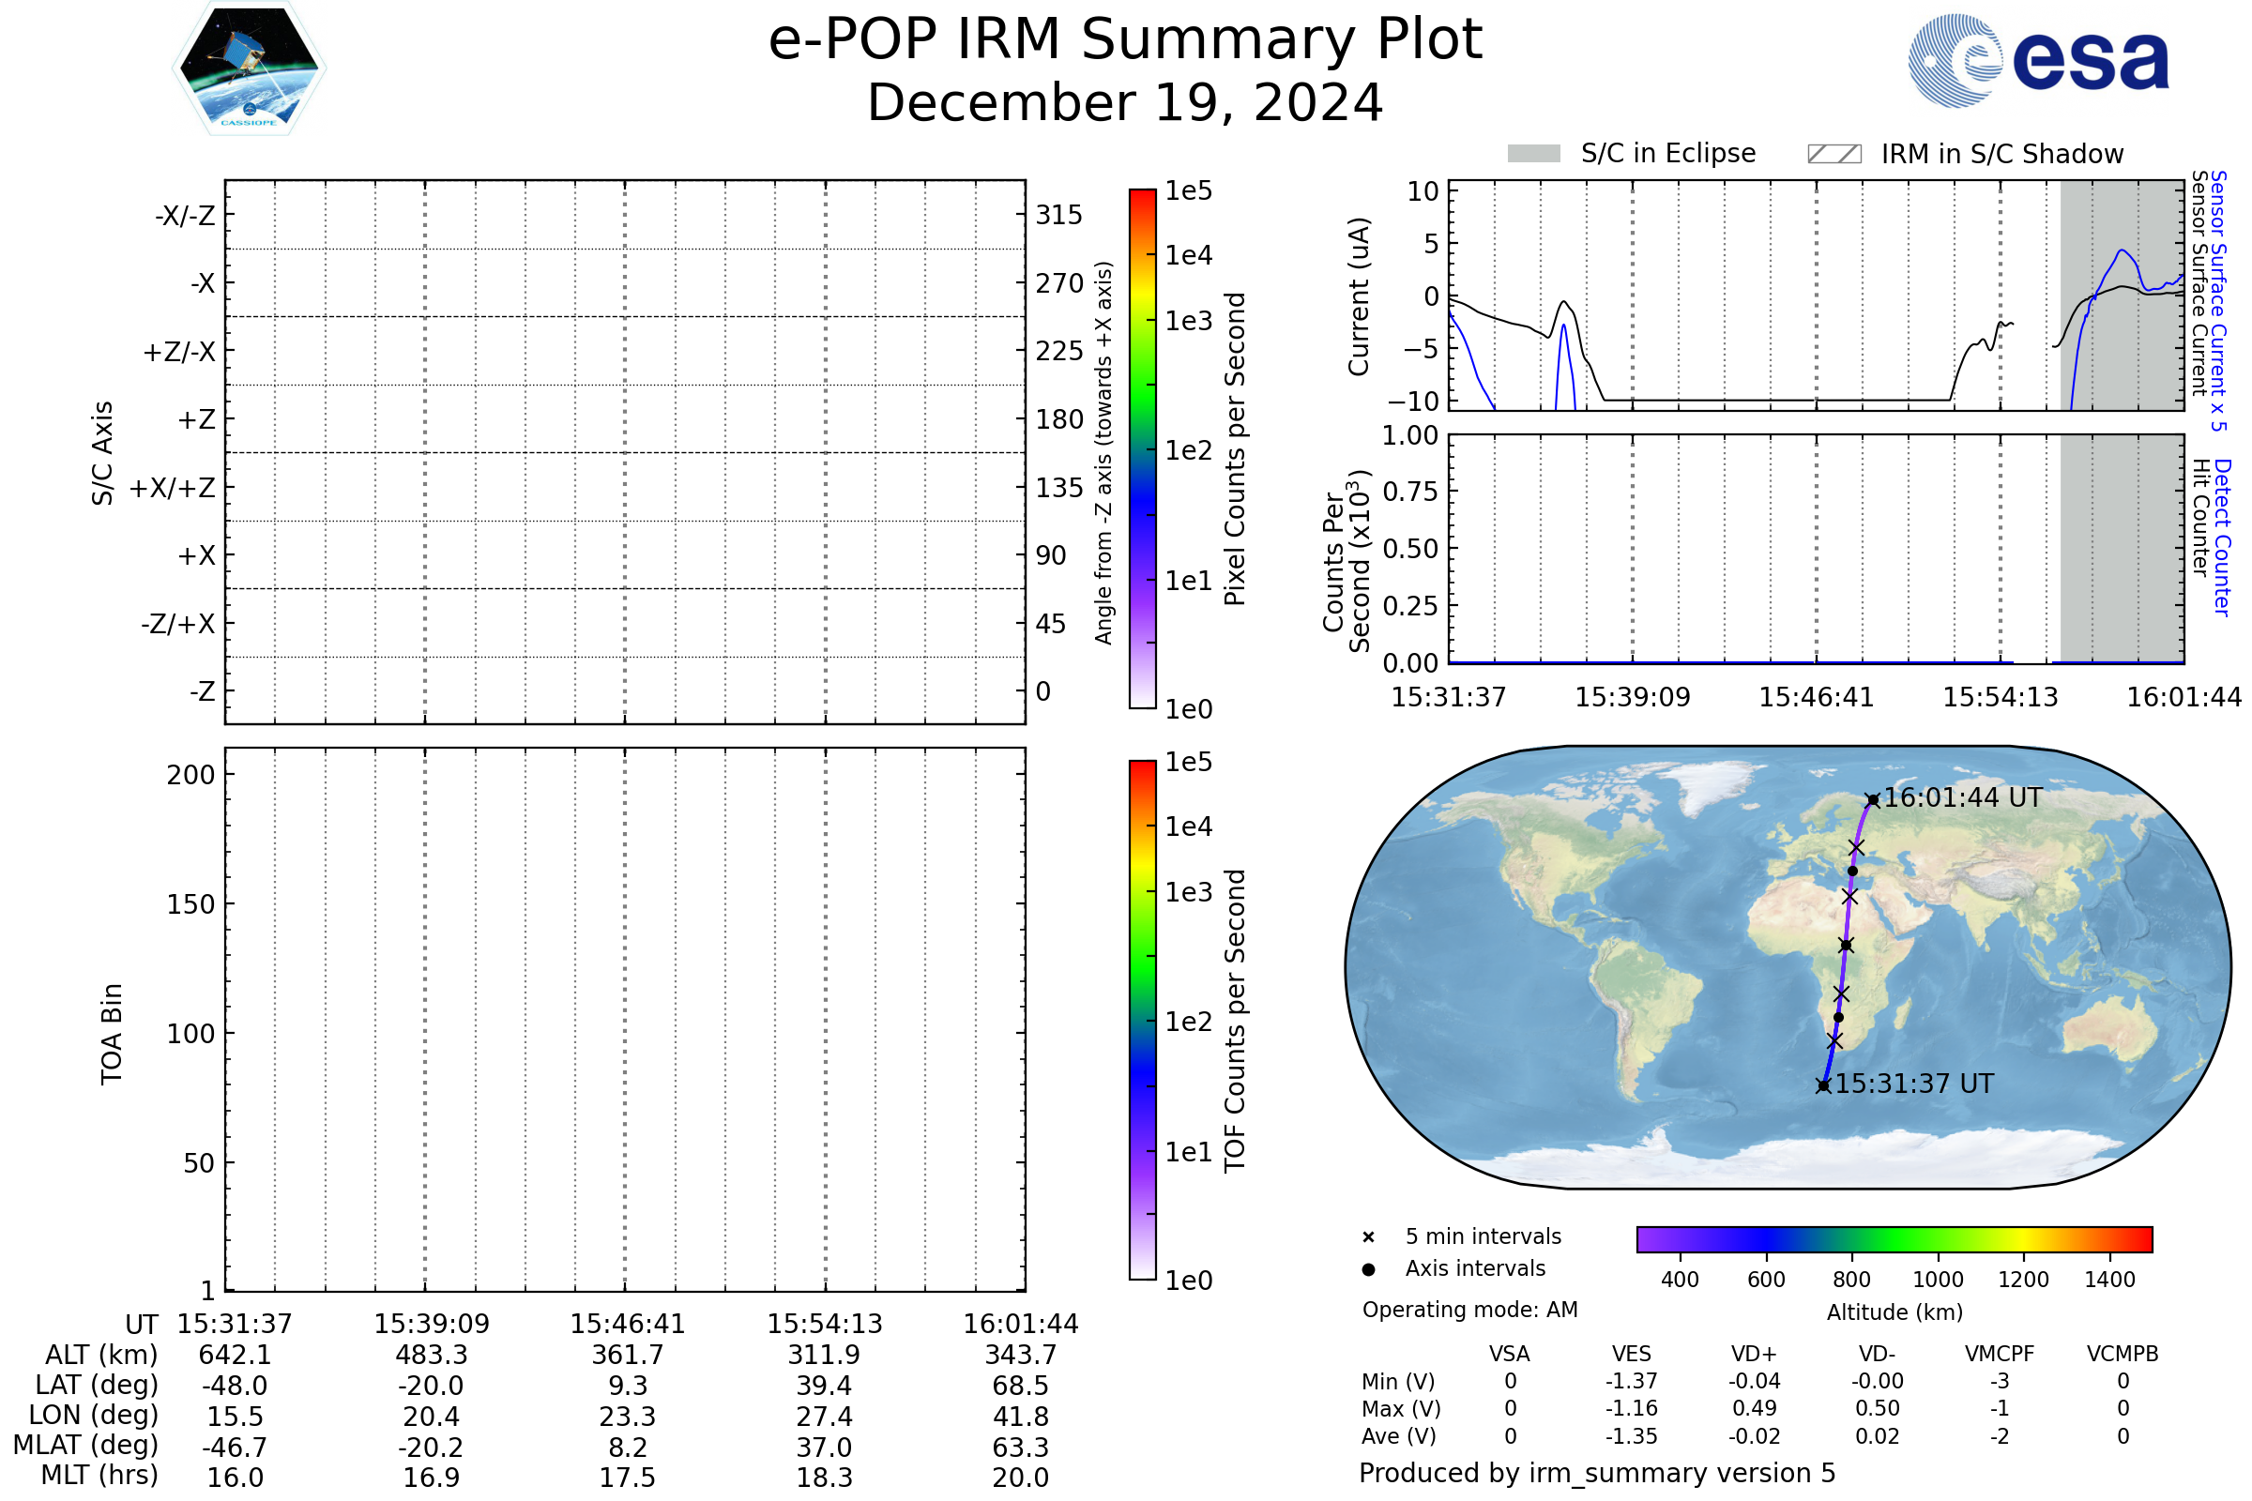2252x1501 pixels.
Task: Click the CASSIOPE satellite mission logo
Action: coord(249,68)
